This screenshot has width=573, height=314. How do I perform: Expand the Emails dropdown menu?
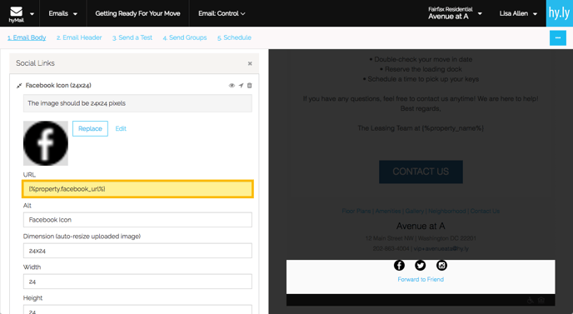coord(62,13)
